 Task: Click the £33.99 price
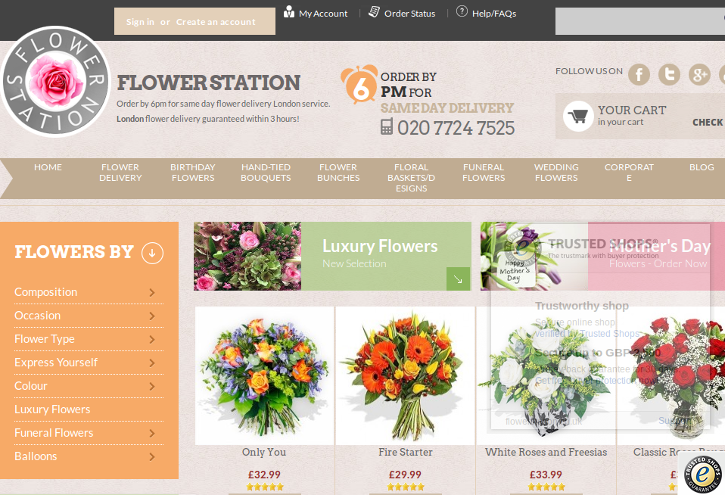click(x=546, y=475)
